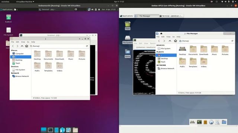238x133 pixels.
Task: Click Activities in Ubuntu top bar
Action: coord(5,1)
